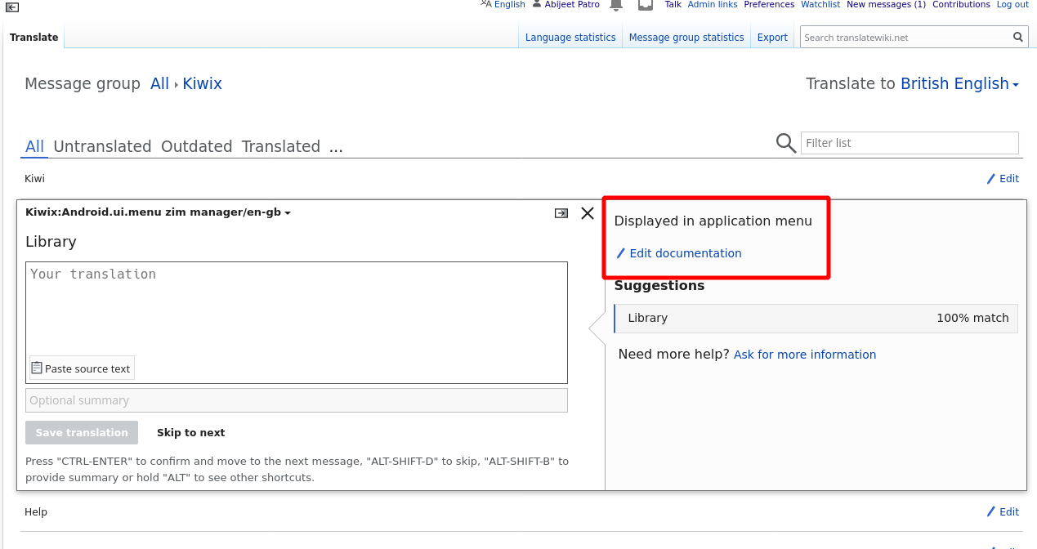Viewport: 1037px width, 549px height.
Task: Focus the Filter list field
Action: 910,143
